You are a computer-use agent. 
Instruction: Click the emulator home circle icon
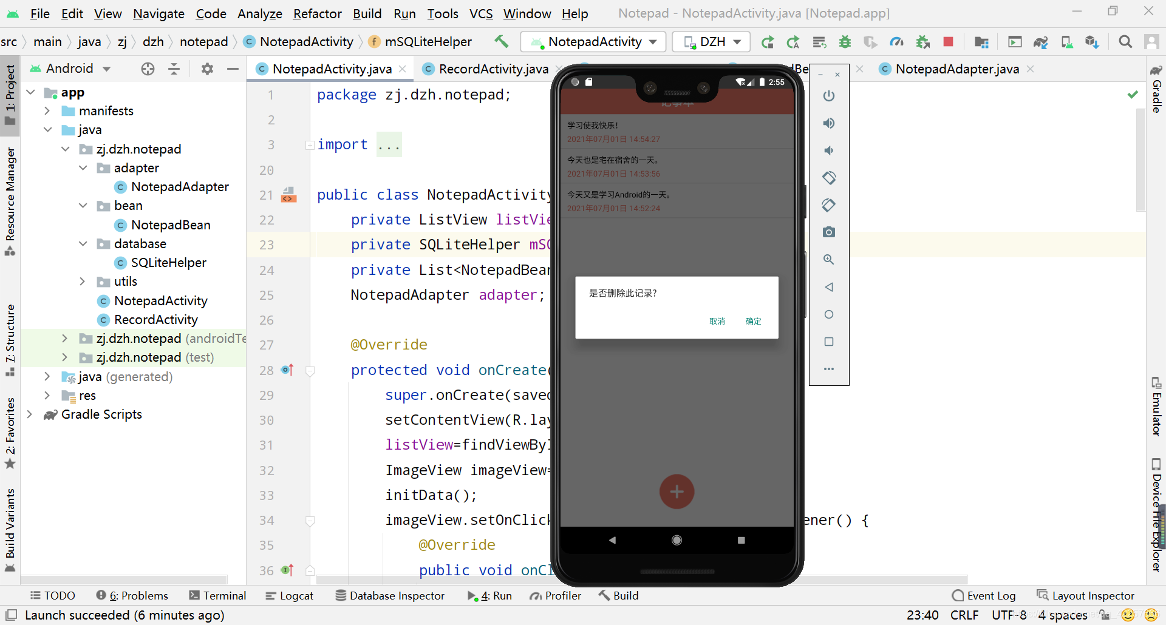[829, 314]
